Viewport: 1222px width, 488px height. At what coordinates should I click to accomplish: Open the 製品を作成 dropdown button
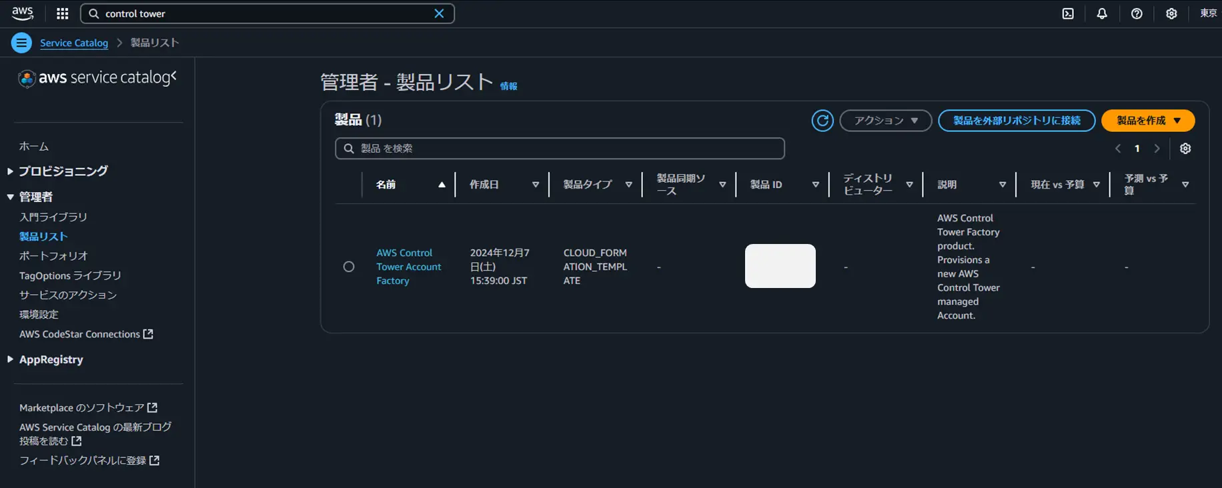click(1148, 121)
